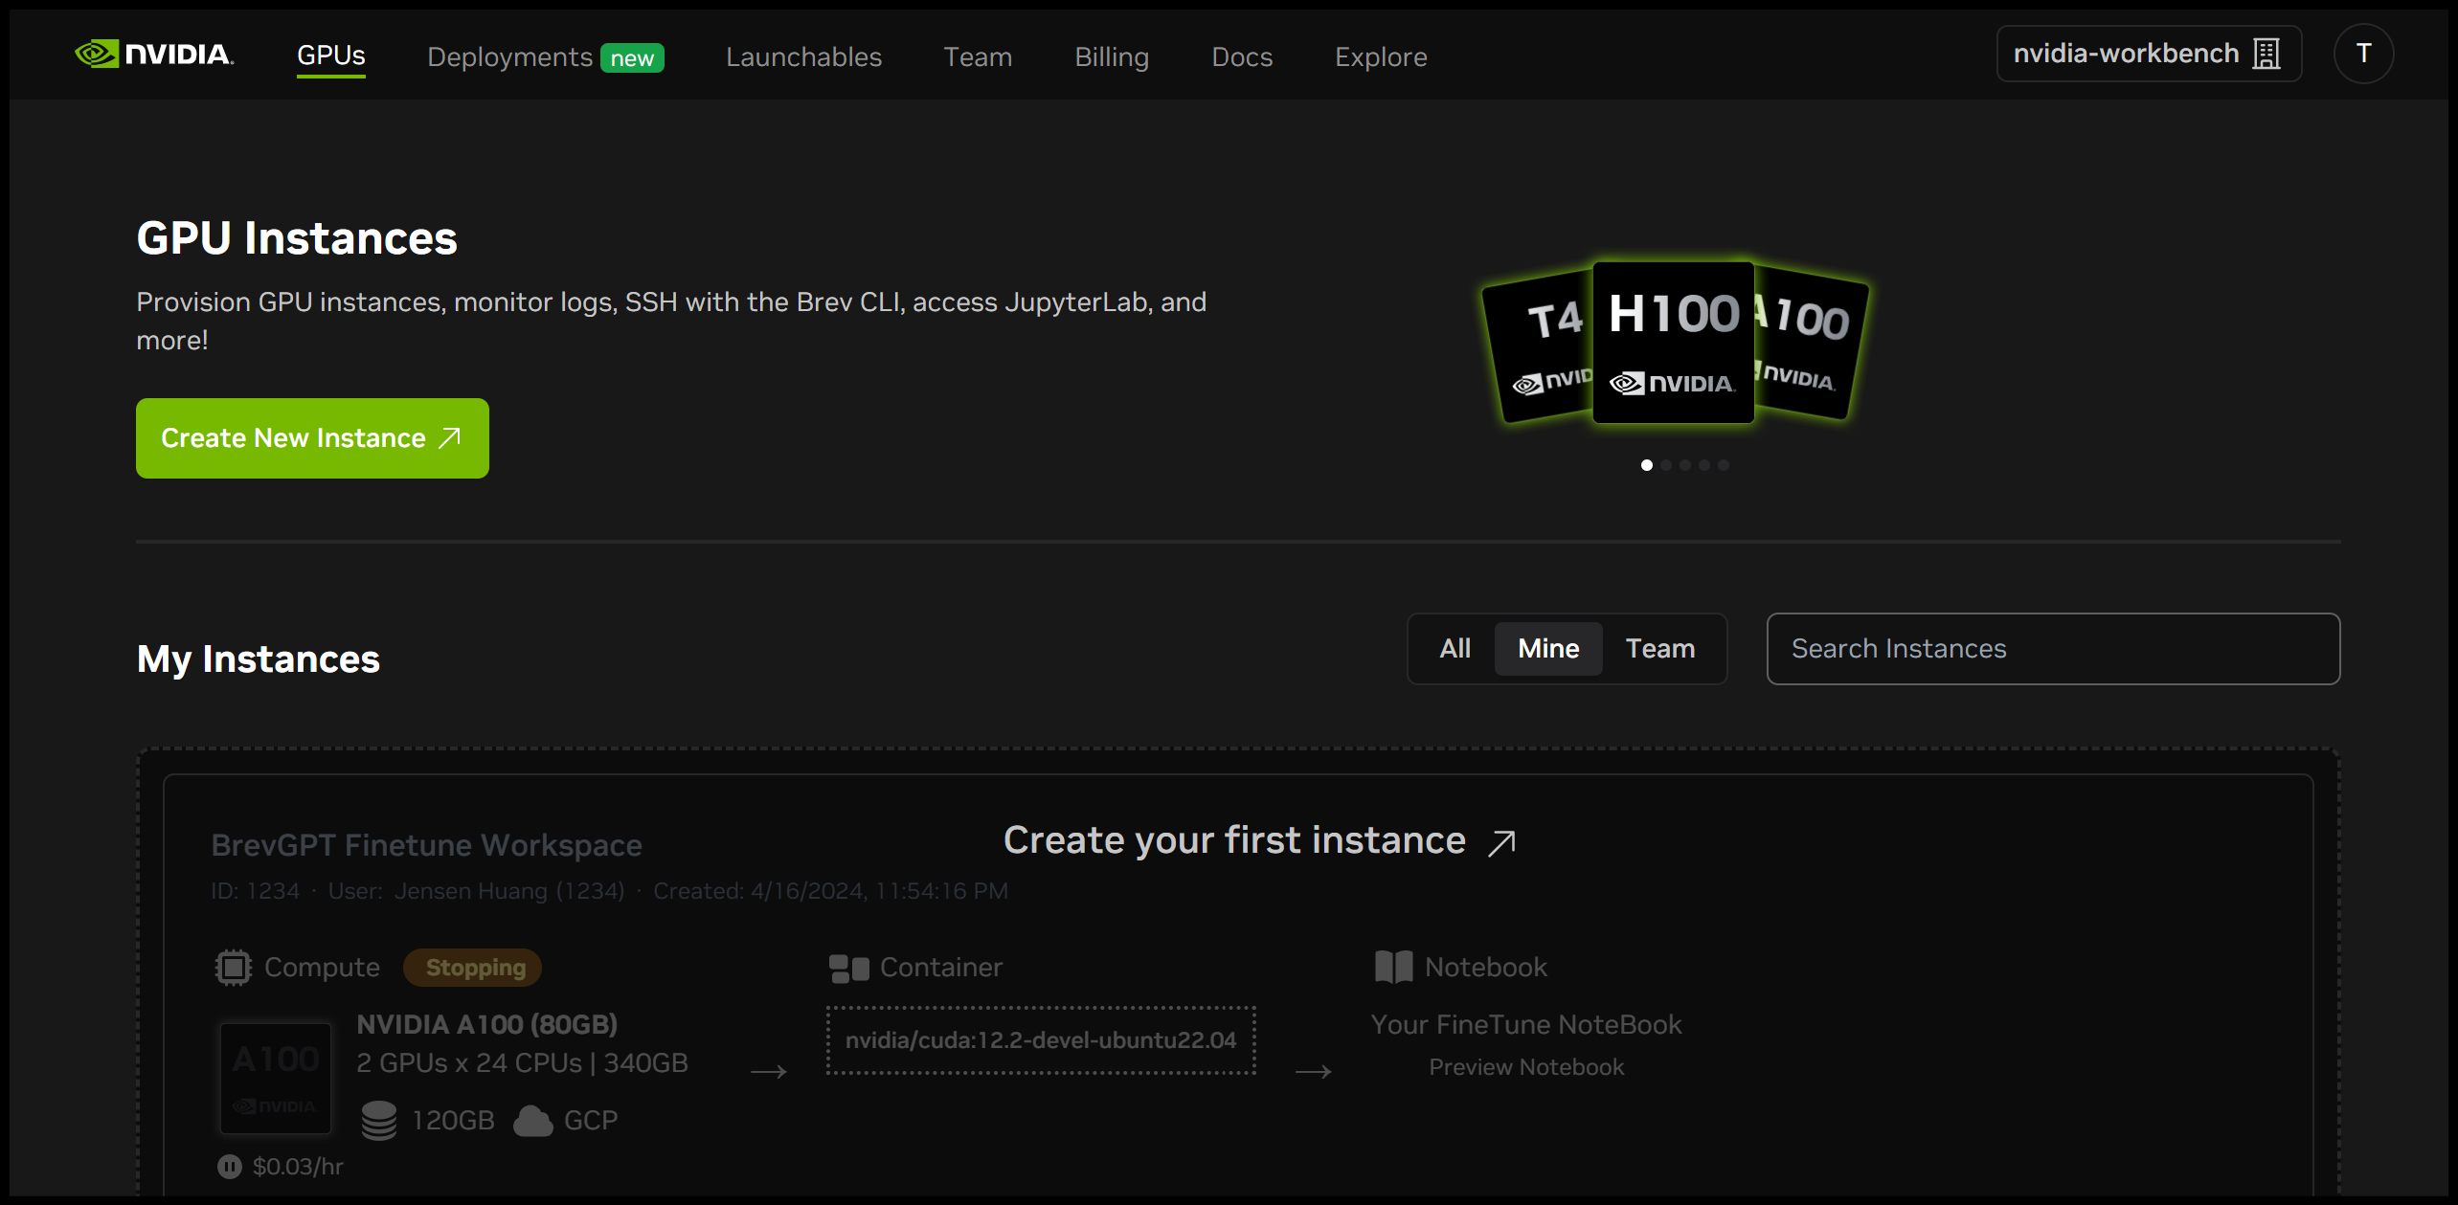The image size is (2458, 1205).
Task: Click Create New Instance button
Action: click(x=312, y=438)
